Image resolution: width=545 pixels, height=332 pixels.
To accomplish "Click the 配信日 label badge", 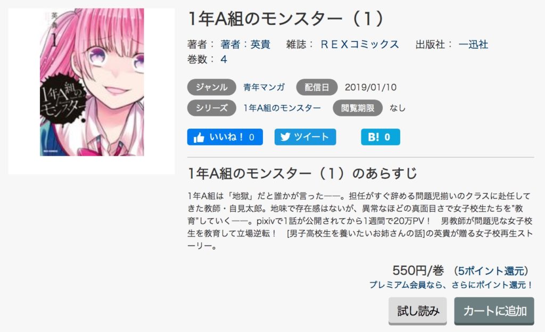I will (317, 87).
